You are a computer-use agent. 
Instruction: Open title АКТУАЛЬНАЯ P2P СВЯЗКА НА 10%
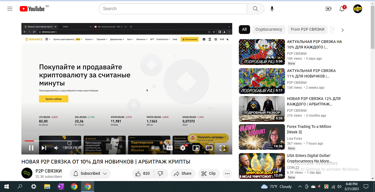tap(315, 44)
